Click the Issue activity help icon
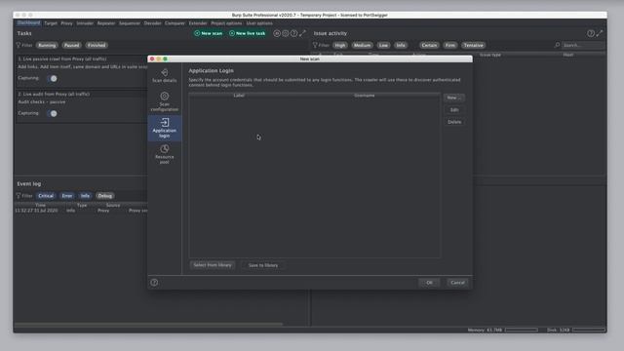The width and height of the screenshot is (624, 351). pyautogui.click(x=591, y=33)
